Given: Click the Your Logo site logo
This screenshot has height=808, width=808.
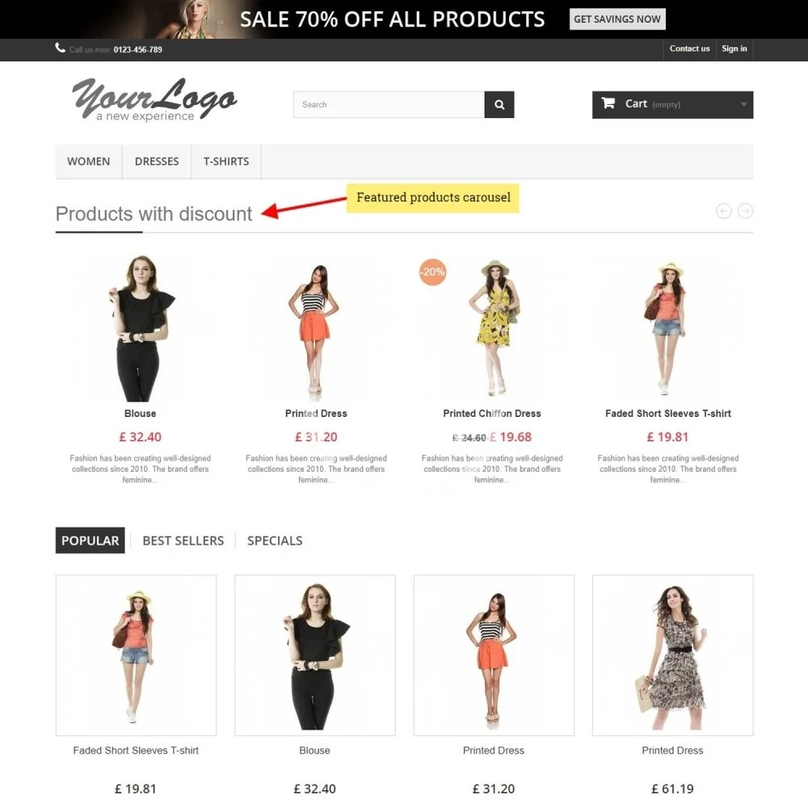Looking at the screenshot, I should click(x=154, y=99).
